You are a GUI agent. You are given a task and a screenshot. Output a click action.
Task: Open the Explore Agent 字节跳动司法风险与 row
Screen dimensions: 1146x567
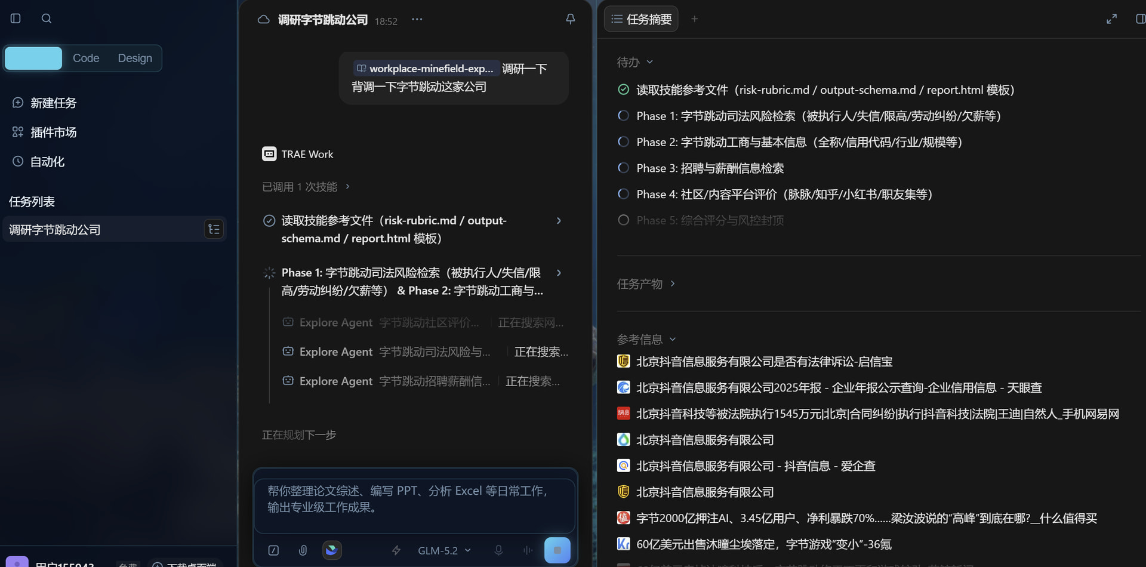[425, 352]
